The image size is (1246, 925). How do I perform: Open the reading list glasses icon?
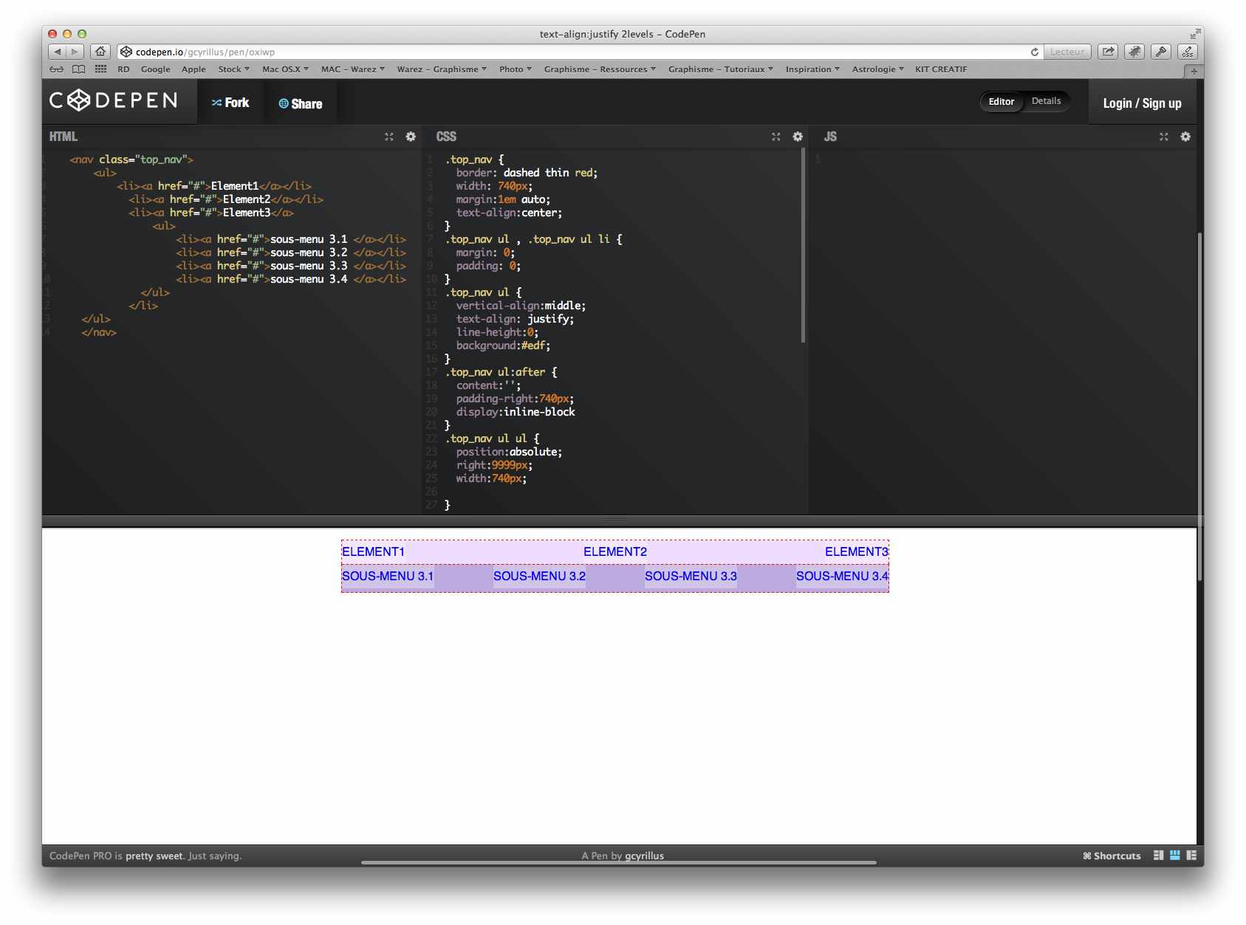click(x=56, y=69)
